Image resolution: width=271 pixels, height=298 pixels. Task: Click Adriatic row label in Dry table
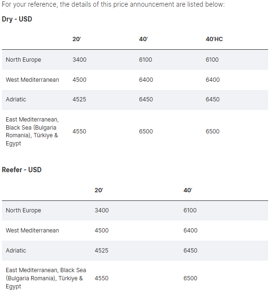click(x=16, y=99)
